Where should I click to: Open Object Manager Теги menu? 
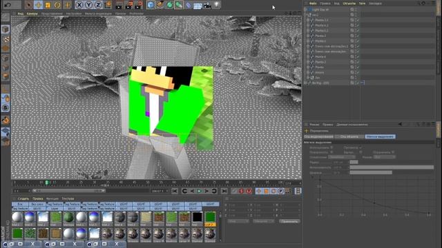[362, 3]
